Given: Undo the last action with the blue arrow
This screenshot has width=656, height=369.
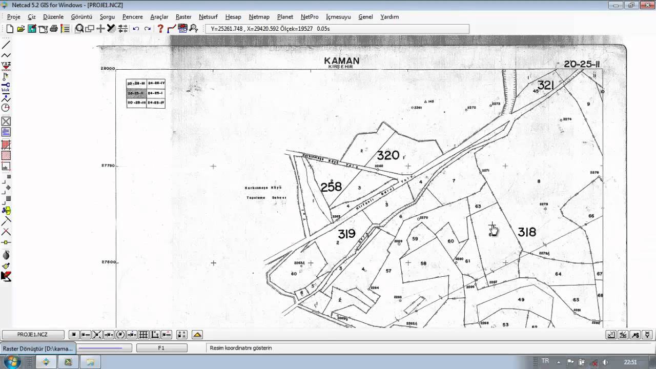Looking at the screenshot, I should (136, 29).
